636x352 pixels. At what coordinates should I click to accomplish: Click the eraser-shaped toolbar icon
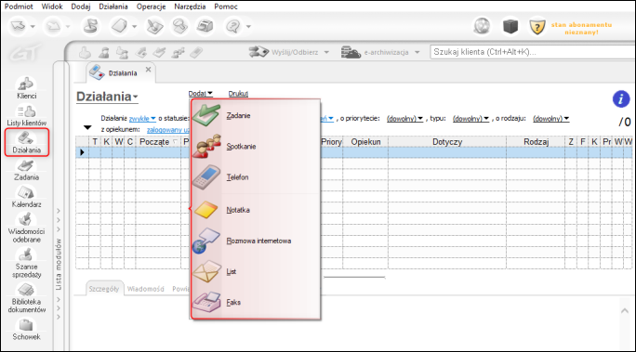coord(119,26)
